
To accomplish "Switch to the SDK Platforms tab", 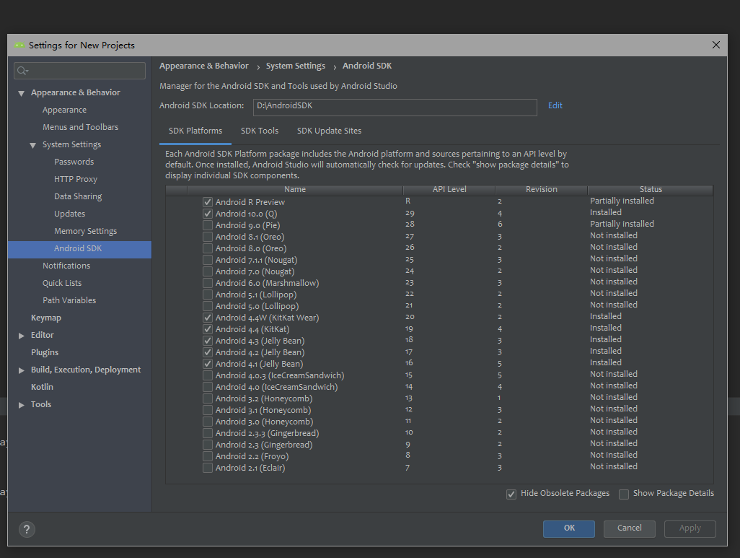I will click(x=195, y=131).
